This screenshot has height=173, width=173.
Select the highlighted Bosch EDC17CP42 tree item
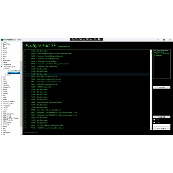(x=14, y=73)
